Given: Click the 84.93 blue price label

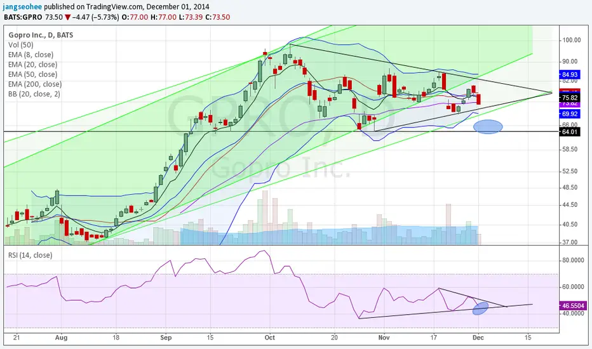Looking at the screenshot, I should point(569,74).
